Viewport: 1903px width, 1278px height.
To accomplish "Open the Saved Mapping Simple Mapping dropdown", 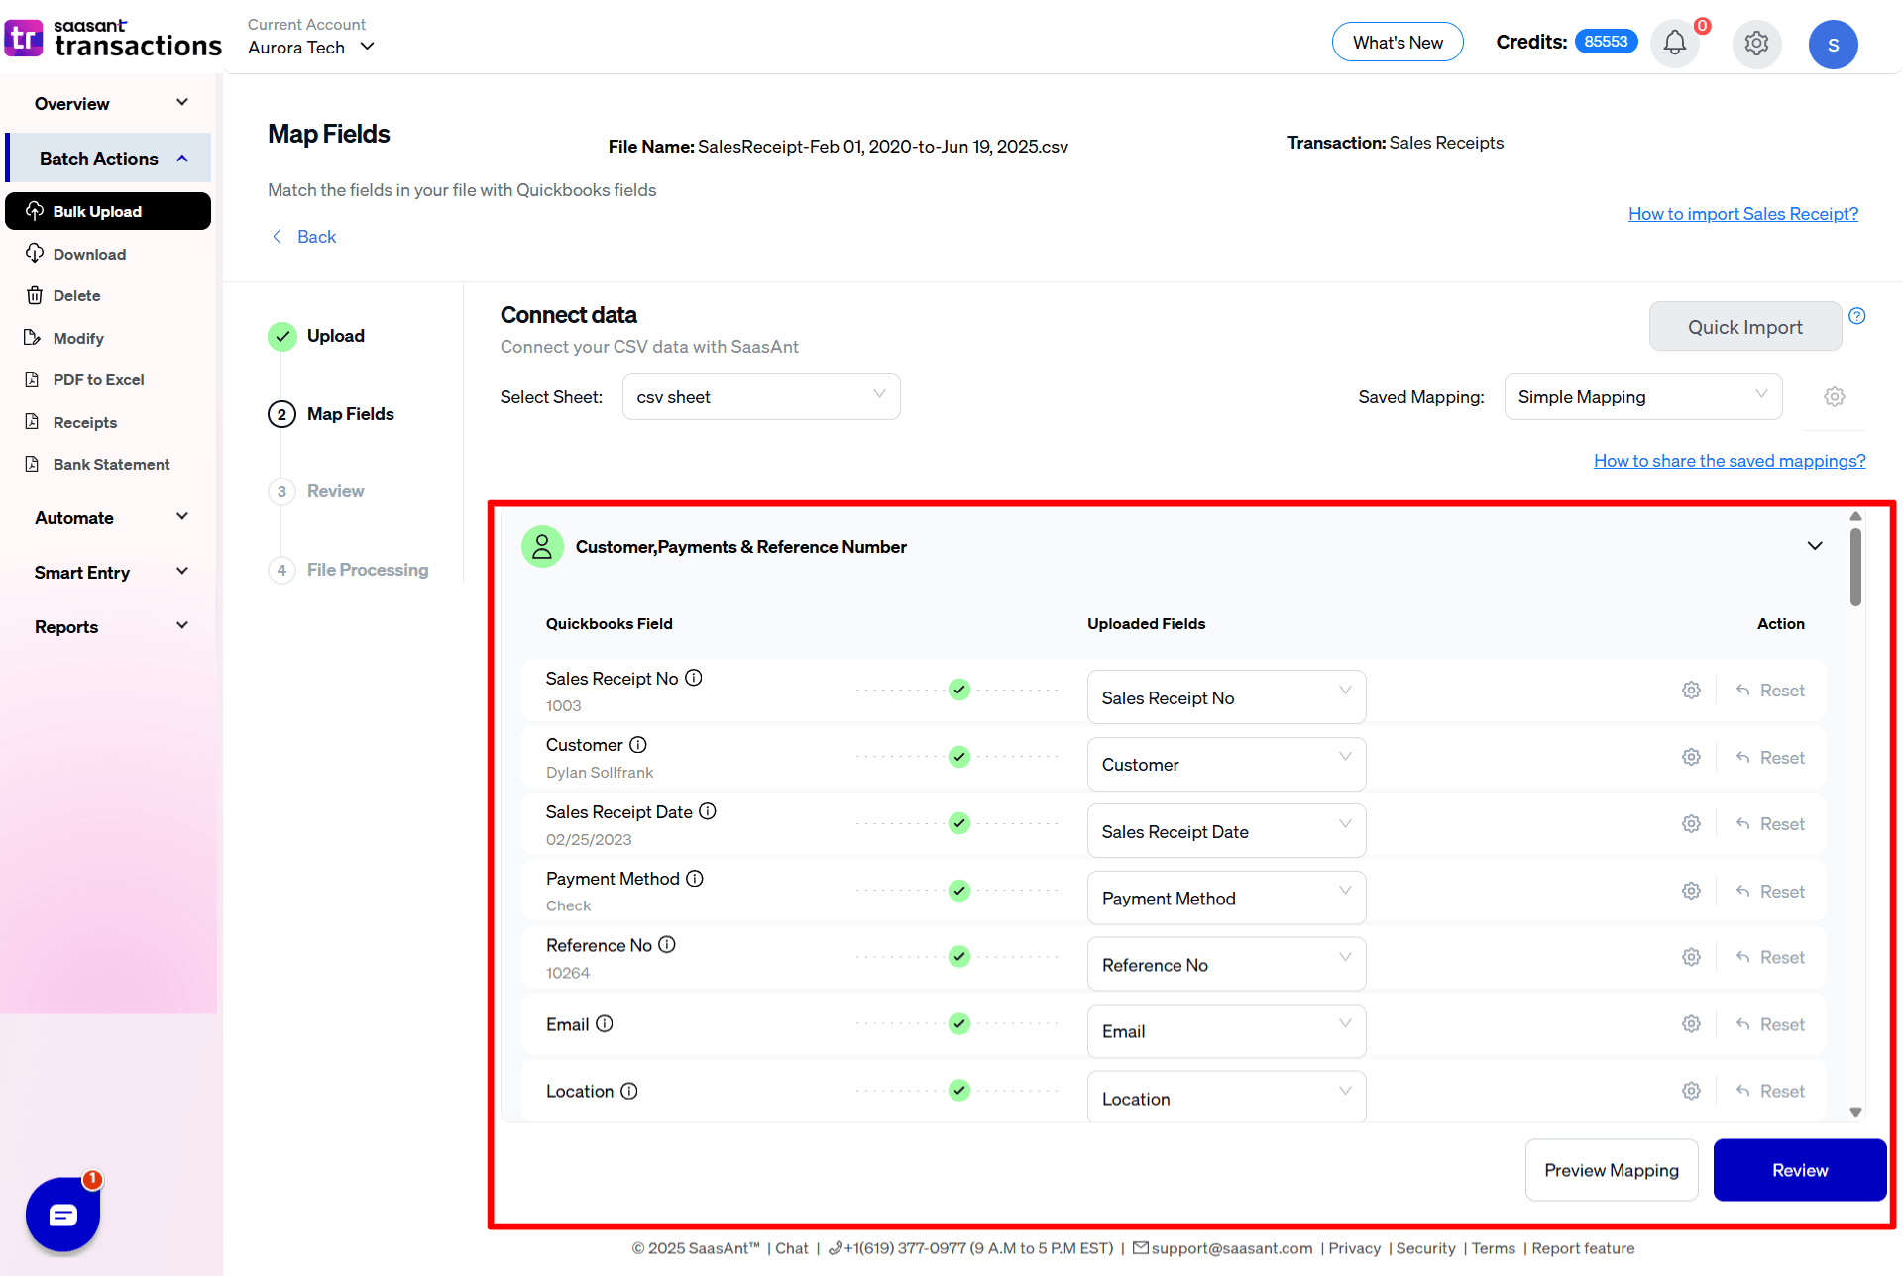I will [1643, 396].
